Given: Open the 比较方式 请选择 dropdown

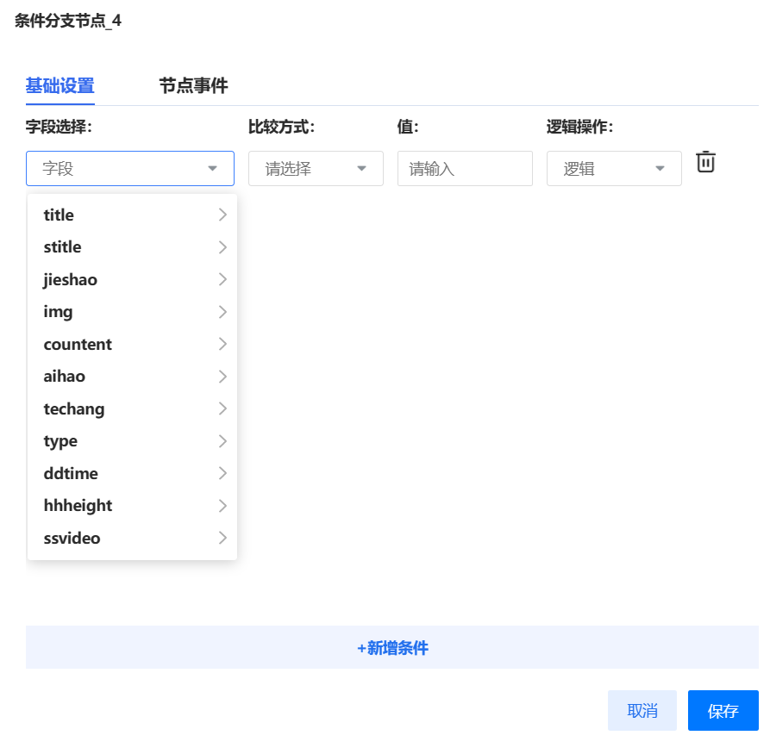Looking at the screenshot, I should 316,169.
